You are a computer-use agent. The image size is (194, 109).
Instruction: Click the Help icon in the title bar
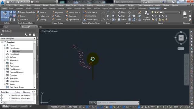tap(173, 2)
